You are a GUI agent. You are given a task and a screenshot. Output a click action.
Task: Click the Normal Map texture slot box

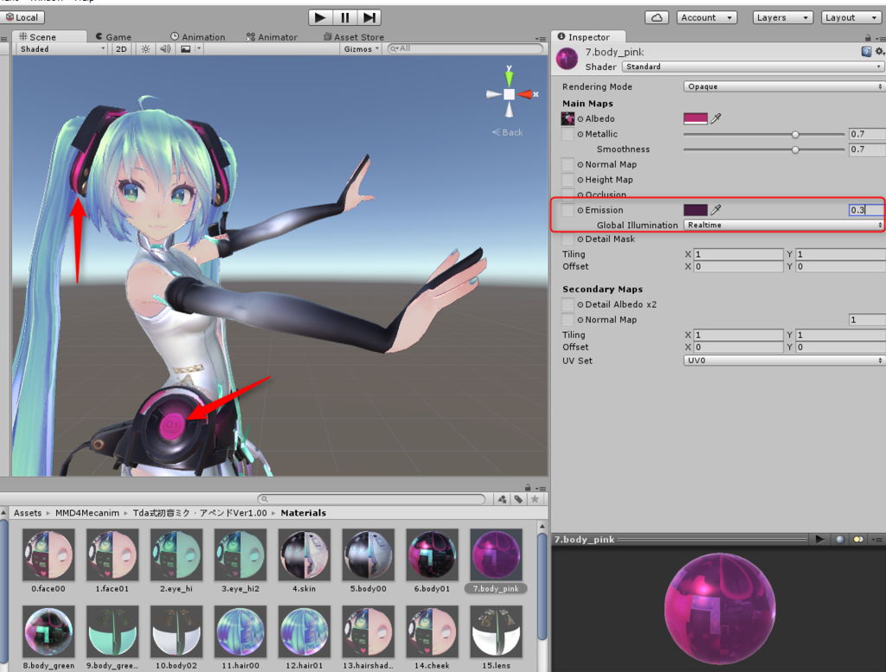[x=568, y=164]
